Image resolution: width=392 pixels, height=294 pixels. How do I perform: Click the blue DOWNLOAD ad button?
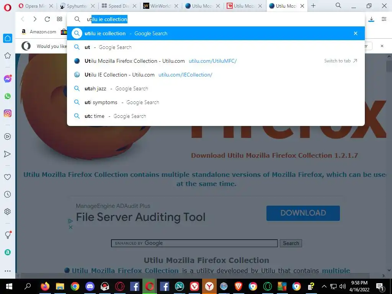coord(303,213)
